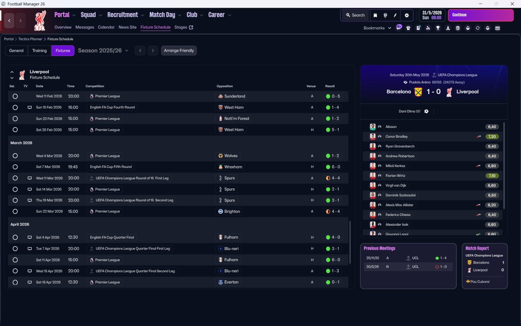This screenshot has height=326, width=521.
Task: Select the Everton fixture radio button
Action: tap(15, 282)
